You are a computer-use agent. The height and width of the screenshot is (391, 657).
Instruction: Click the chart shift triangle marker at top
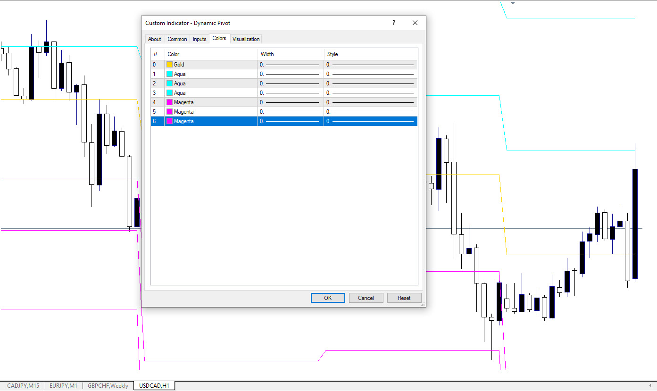513,3
